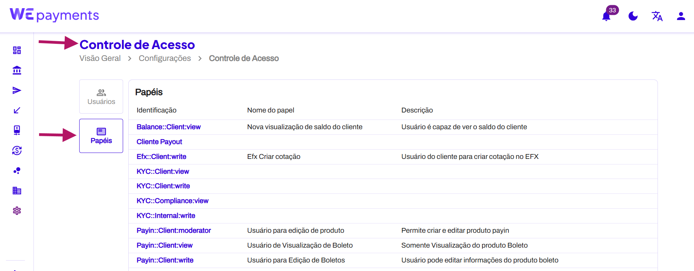Open the KYC::Client:write role
The height and width of the screenshot is (271, 694).
[x=163, y=186]
